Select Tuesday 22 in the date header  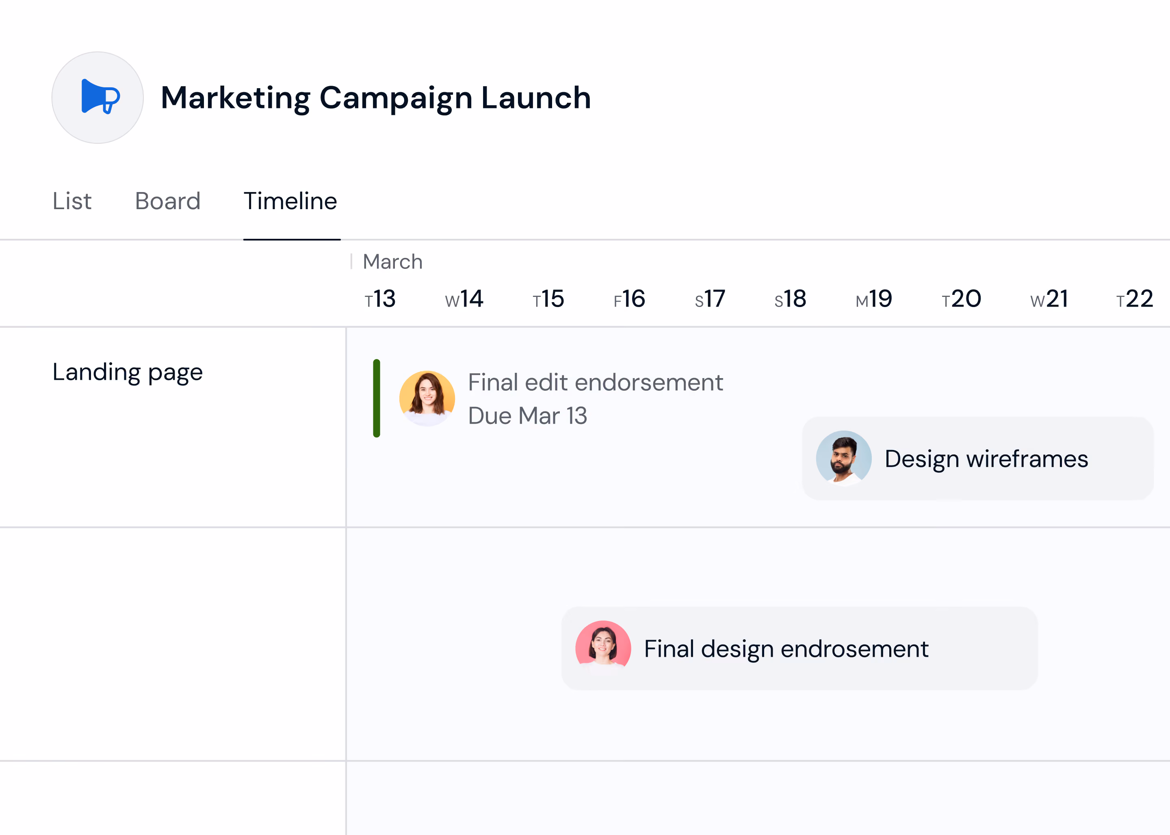[x=1135, y=299]
